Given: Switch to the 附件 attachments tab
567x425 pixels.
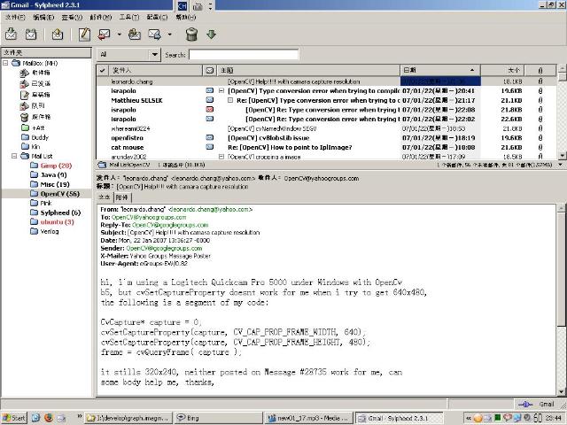Looking at the screenshot, I should [x=122, y=197].
